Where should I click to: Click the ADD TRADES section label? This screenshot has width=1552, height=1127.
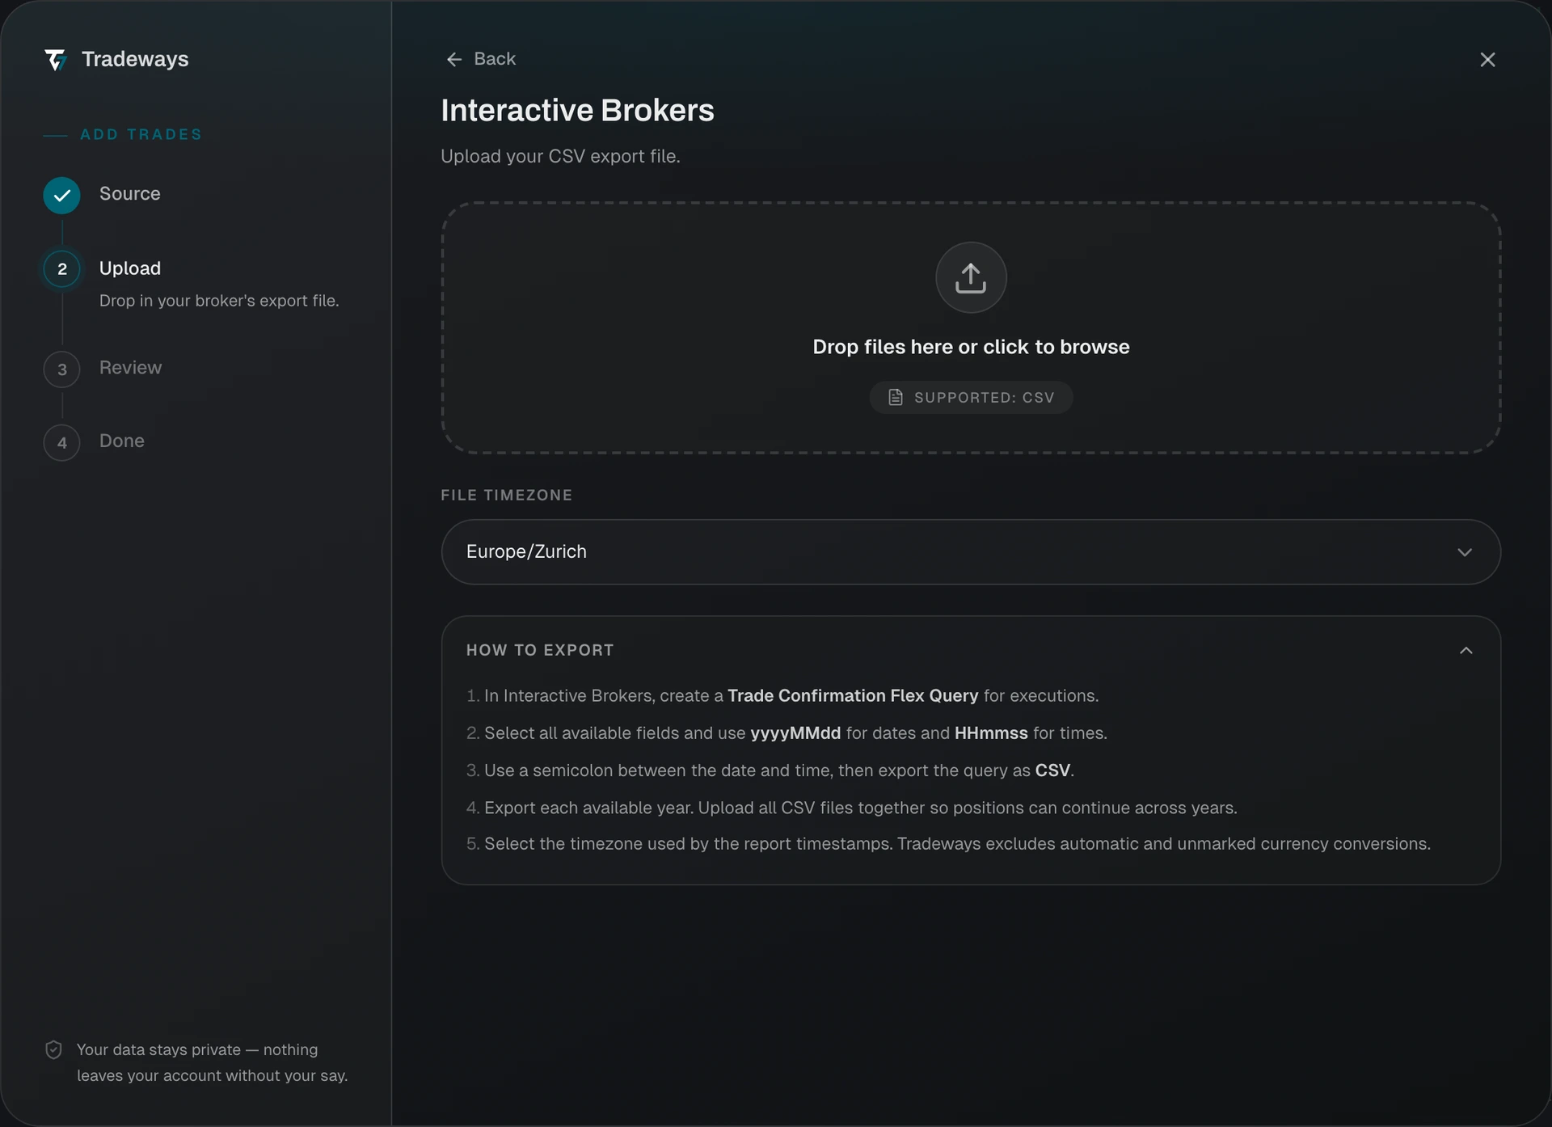[x=141, y=135]
